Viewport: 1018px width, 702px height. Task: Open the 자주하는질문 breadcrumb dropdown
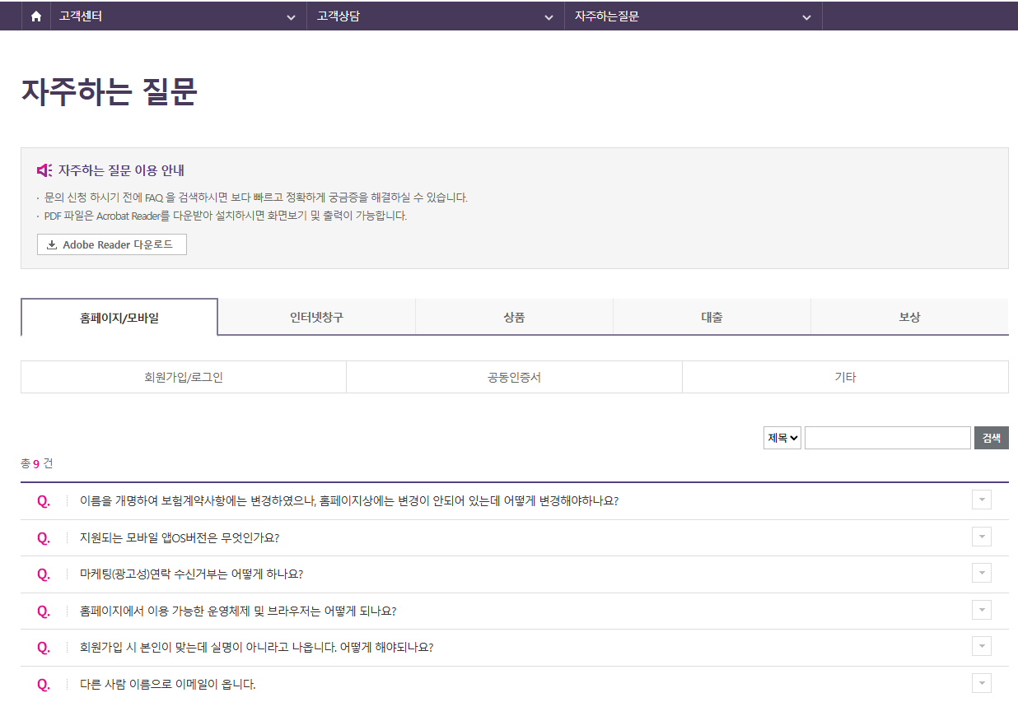[x=693, y=16]
